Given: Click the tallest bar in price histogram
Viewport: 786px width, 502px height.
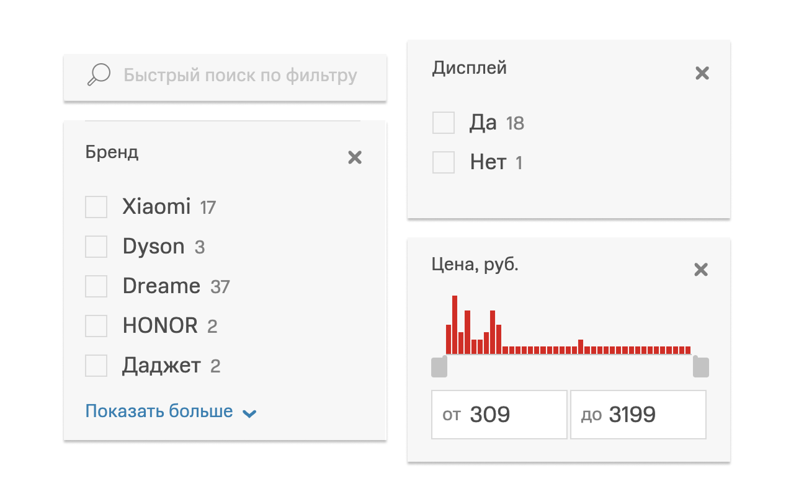Looking at the screenshot, I should coord(455,325).
